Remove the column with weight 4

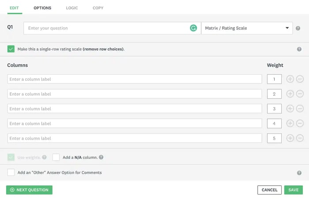[x=300, y=124]
